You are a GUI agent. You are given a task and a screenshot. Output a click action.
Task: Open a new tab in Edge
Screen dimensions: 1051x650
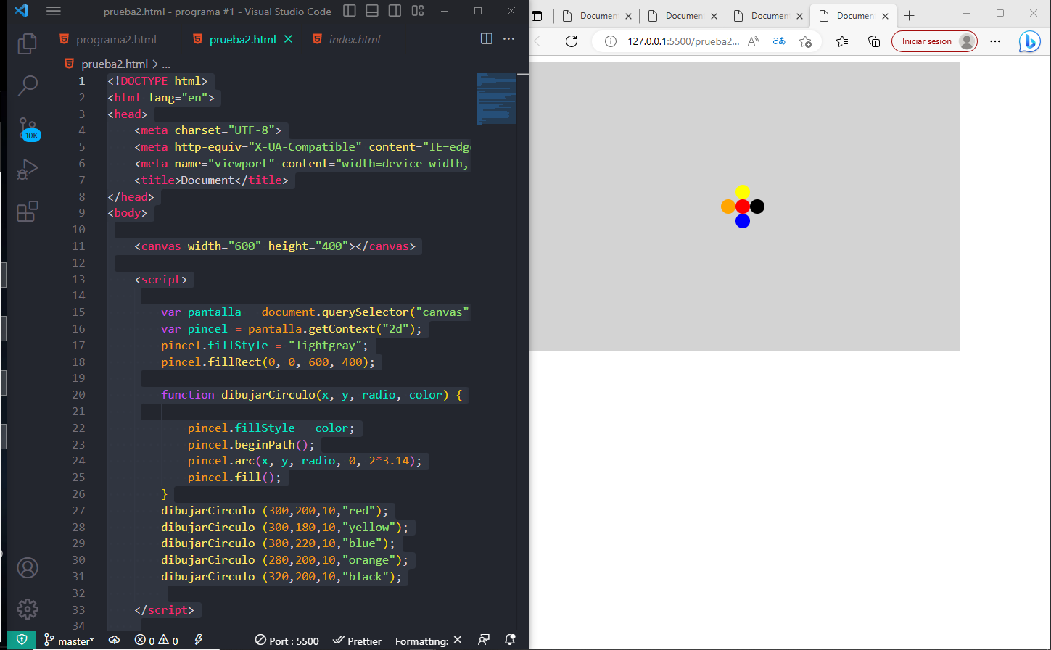[x=910, y=16]
